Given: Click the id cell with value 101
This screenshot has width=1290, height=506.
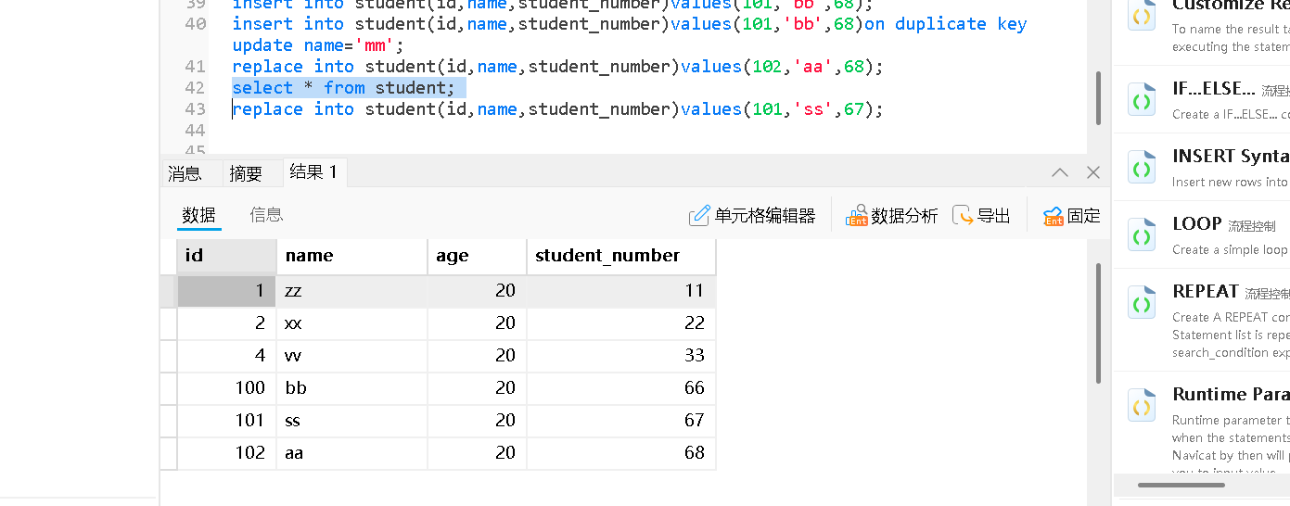Looking at the screenshot, I should click(226, 421).
